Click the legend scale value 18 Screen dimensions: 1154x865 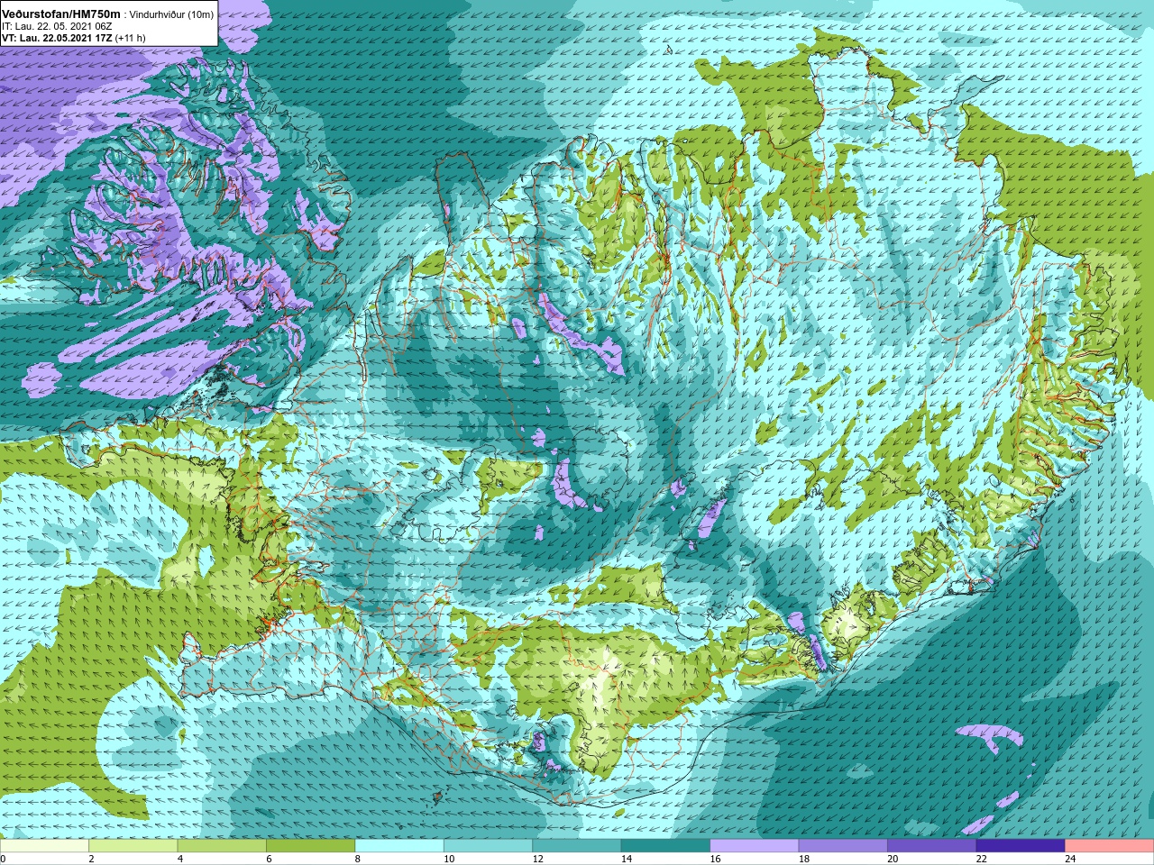click(804, 859)
